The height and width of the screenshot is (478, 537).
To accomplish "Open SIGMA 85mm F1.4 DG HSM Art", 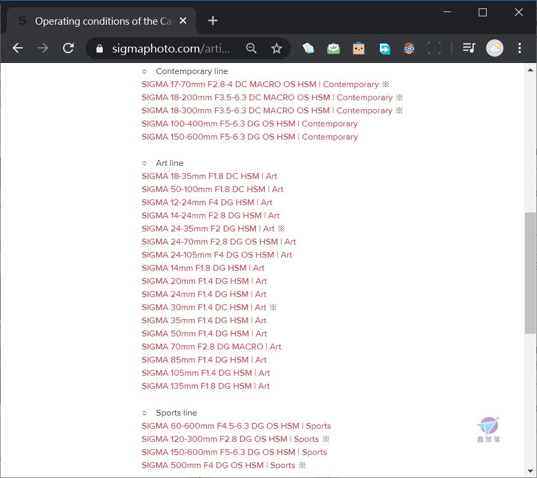I will click(204, 360).
